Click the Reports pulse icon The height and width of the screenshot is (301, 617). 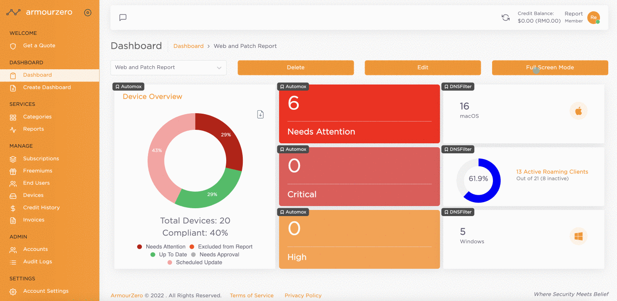(13, 129)
